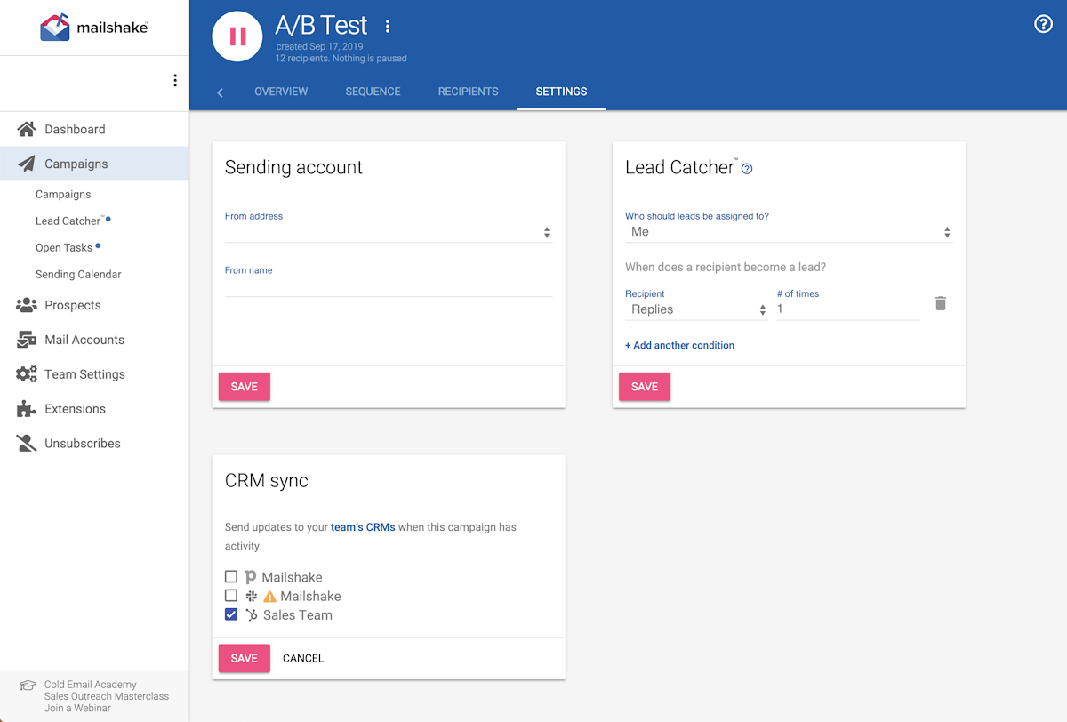This screenshot has width=1067, height=722.
Task: Click the Prospects people icon
Action: 27,305
